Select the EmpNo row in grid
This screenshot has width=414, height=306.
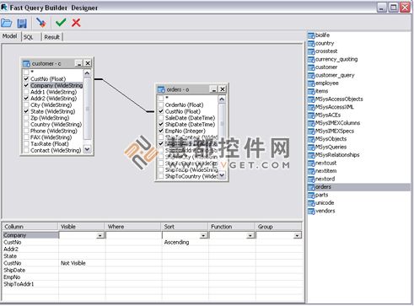[x=30, y=277]
